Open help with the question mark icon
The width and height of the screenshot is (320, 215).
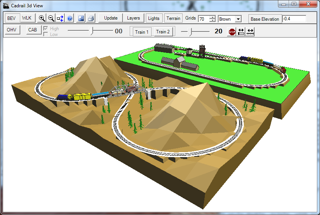[70, 18]
